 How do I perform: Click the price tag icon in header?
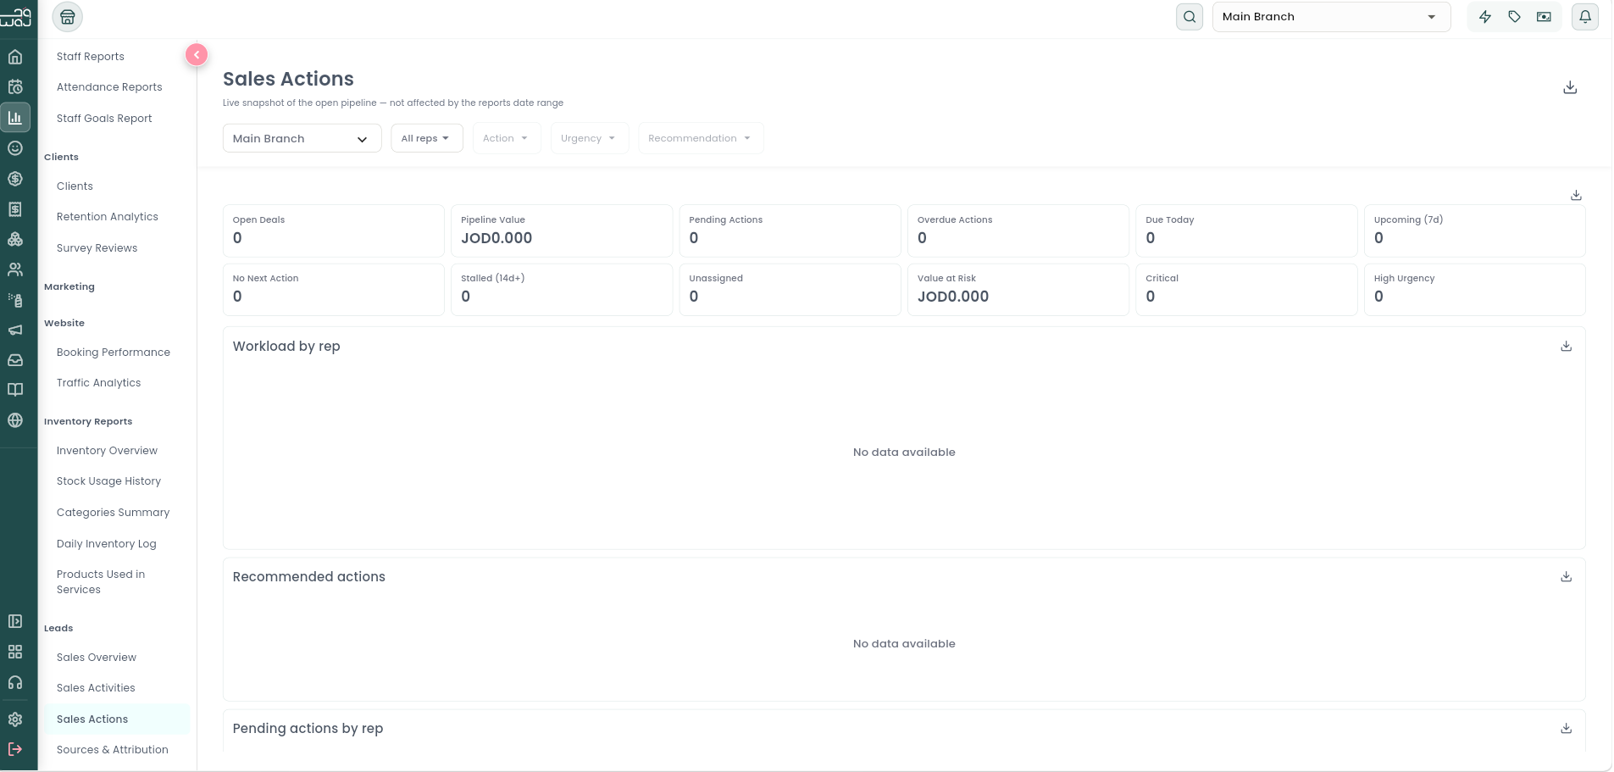pos(1514,17)
